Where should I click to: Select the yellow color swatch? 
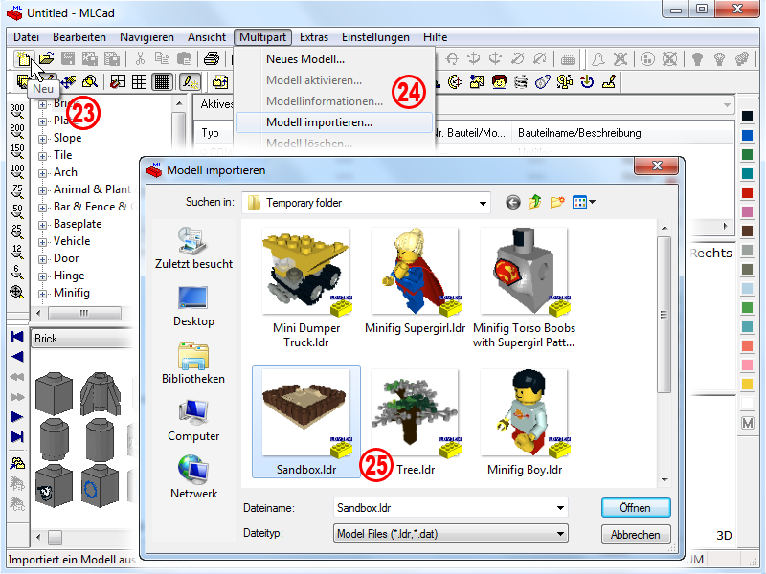pyautogui.click(x=747, y=385)
